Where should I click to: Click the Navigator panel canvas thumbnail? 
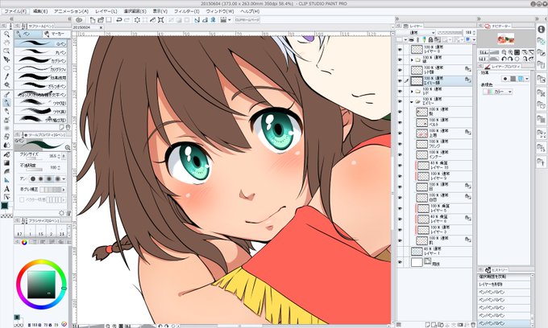[506, 39]
